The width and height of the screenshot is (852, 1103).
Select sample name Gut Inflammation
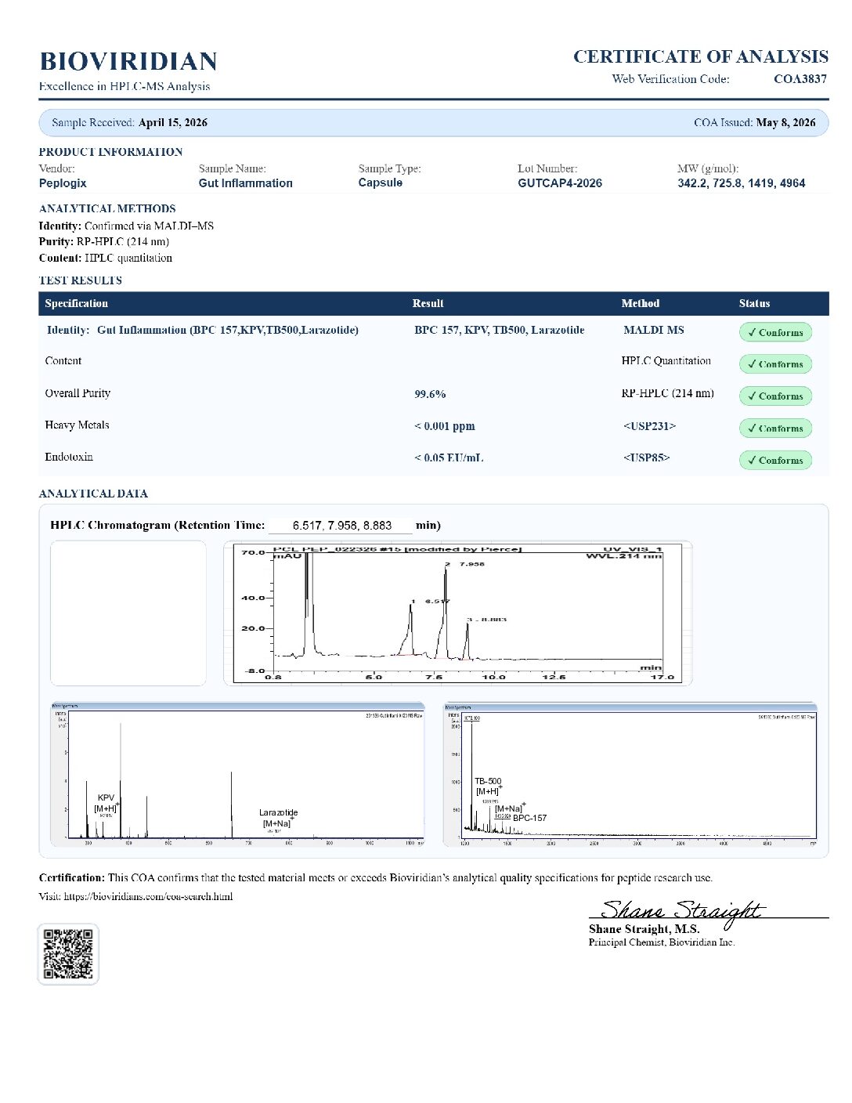pyautogui.click(x=246, y=183)
